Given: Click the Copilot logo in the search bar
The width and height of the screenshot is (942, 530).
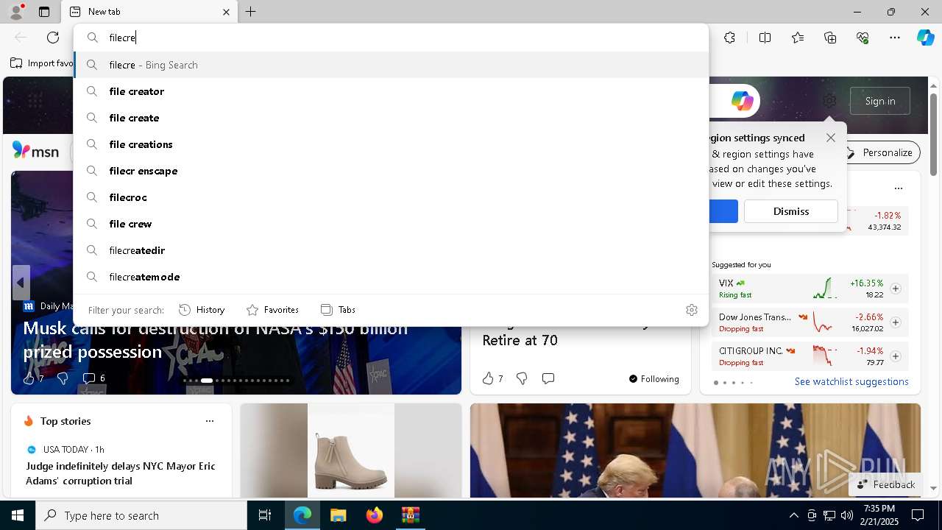Looking at the screenshot, I should tap(742, 101).
